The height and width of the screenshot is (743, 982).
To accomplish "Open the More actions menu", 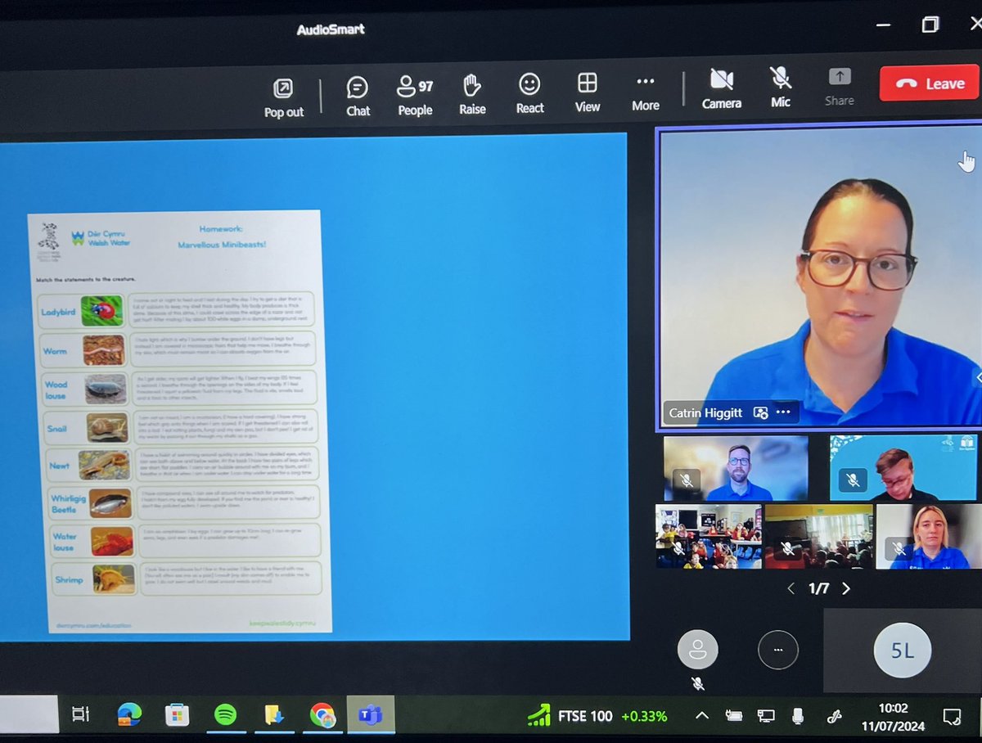I will tap(645, 92).
